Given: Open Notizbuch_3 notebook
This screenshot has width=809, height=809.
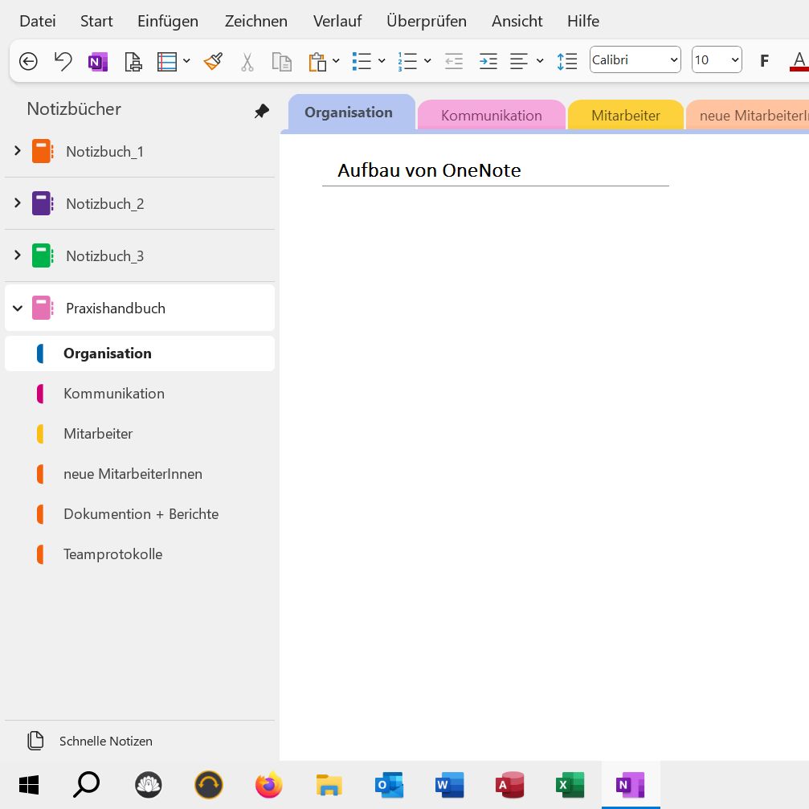Looking at the screenshot, I should pos(139,256).
